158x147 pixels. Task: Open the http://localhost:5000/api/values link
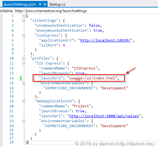click(x=104, y=116)
